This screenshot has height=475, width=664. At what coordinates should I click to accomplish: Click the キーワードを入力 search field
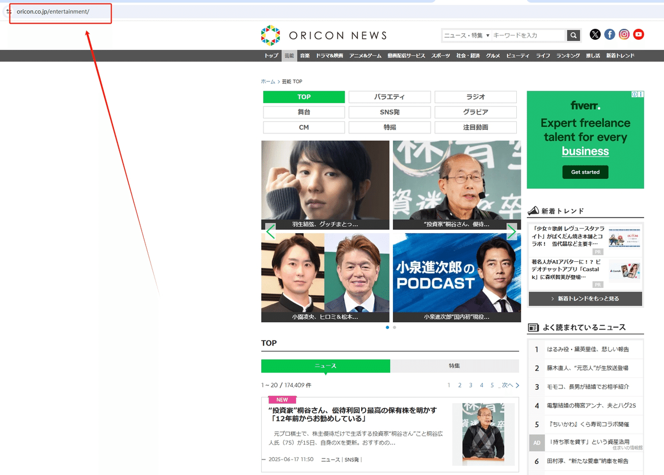(x=529, y=35)
